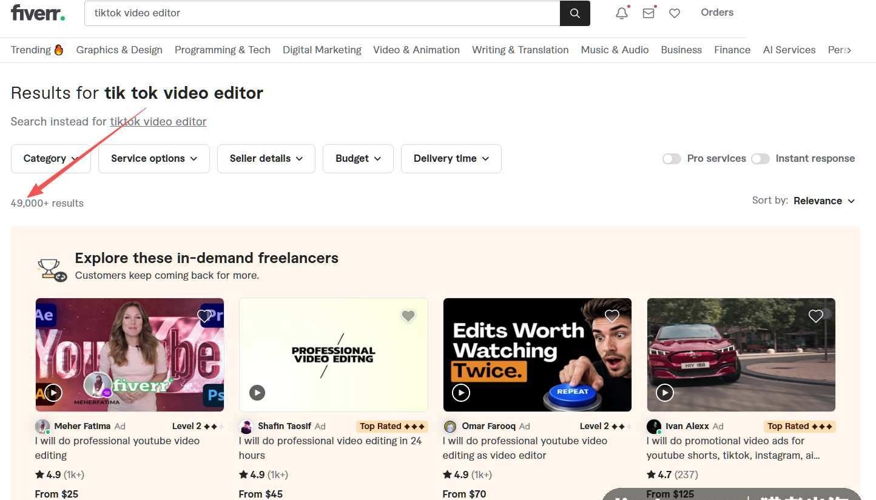Open the Seller details filter
Viewport: 876px width, 500px height.
click(266, 159)
